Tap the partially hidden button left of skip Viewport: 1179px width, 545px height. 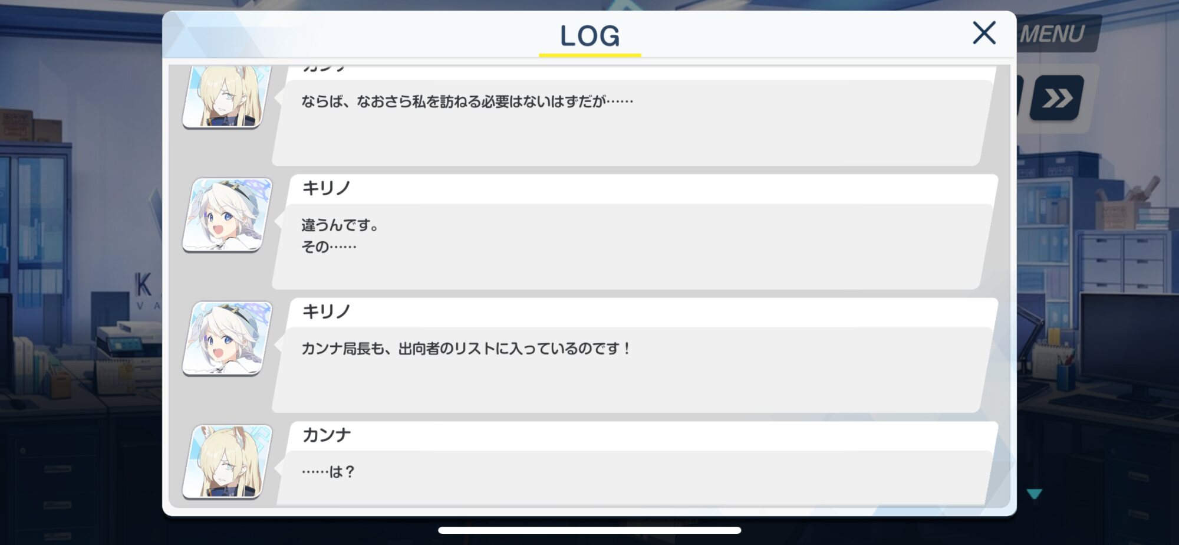click(1020, 97)
